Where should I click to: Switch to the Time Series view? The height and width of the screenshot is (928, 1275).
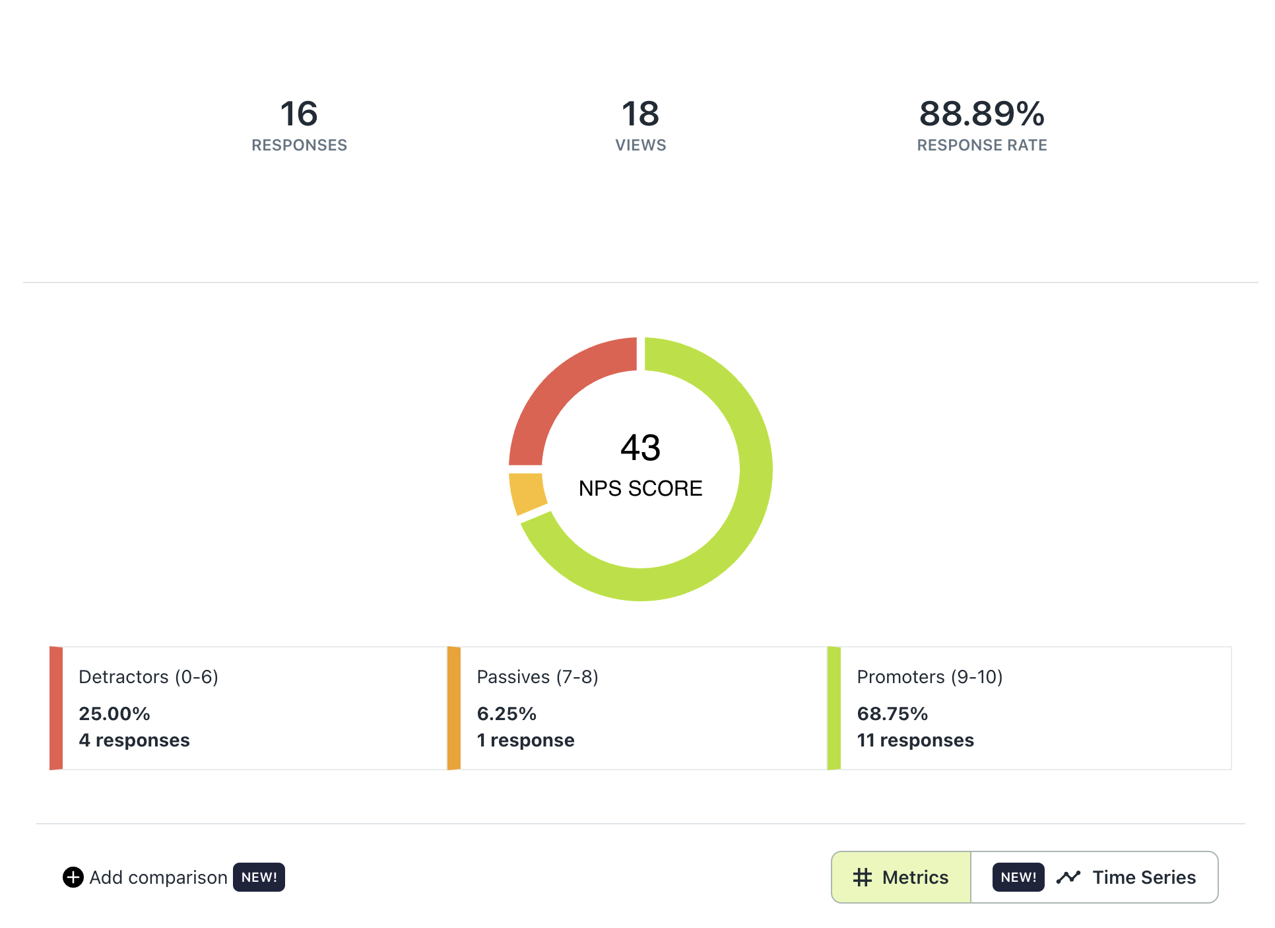[1144, 877]
